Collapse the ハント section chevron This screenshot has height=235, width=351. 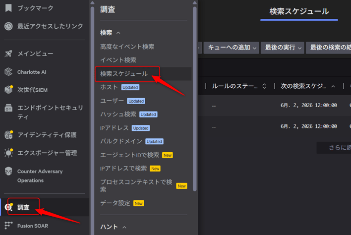pyautogui.click(x=124, y=228)
